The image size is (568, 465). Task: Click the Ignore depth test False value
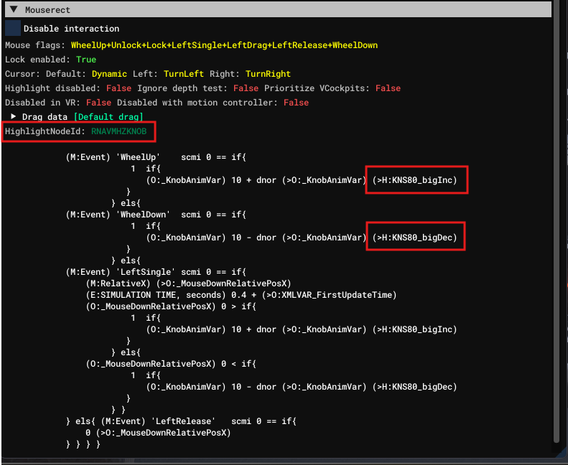246,88
